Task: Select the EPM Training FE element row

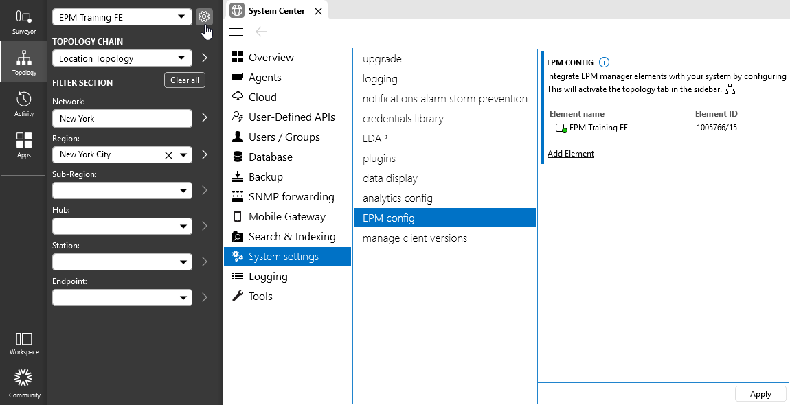Action: (x=668, y=128)
